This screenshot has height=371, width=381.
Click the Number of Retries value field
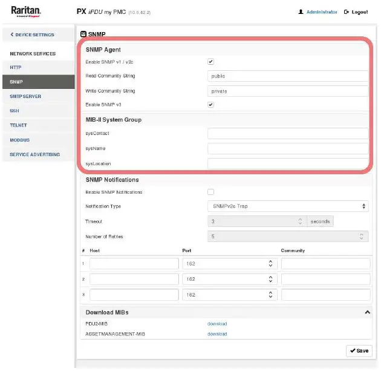coord(288,236)
